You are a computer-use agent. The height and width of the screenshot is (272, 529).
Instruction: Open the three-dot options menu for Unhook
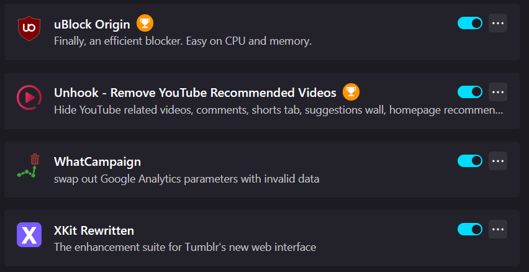click(498, 92)
